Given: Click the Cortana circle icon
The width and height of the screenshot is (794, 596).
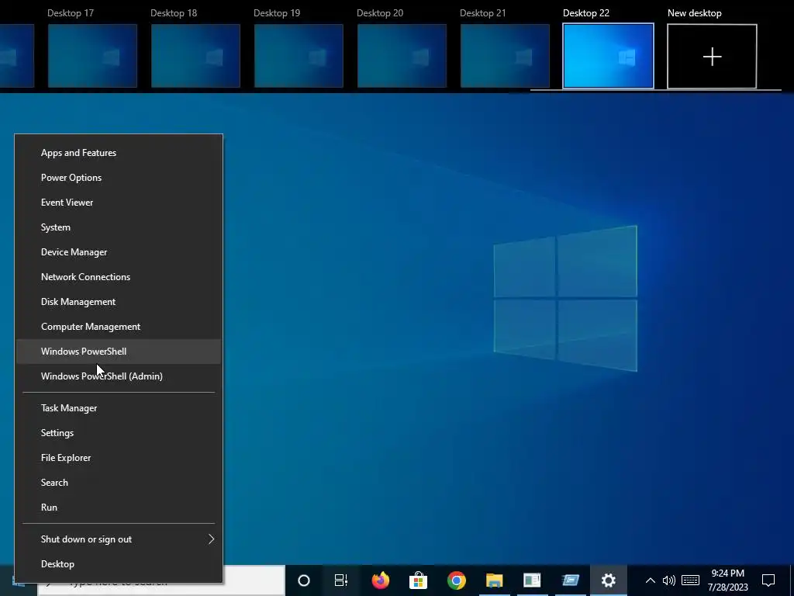Looking at the screenshot, I should 304,580.
